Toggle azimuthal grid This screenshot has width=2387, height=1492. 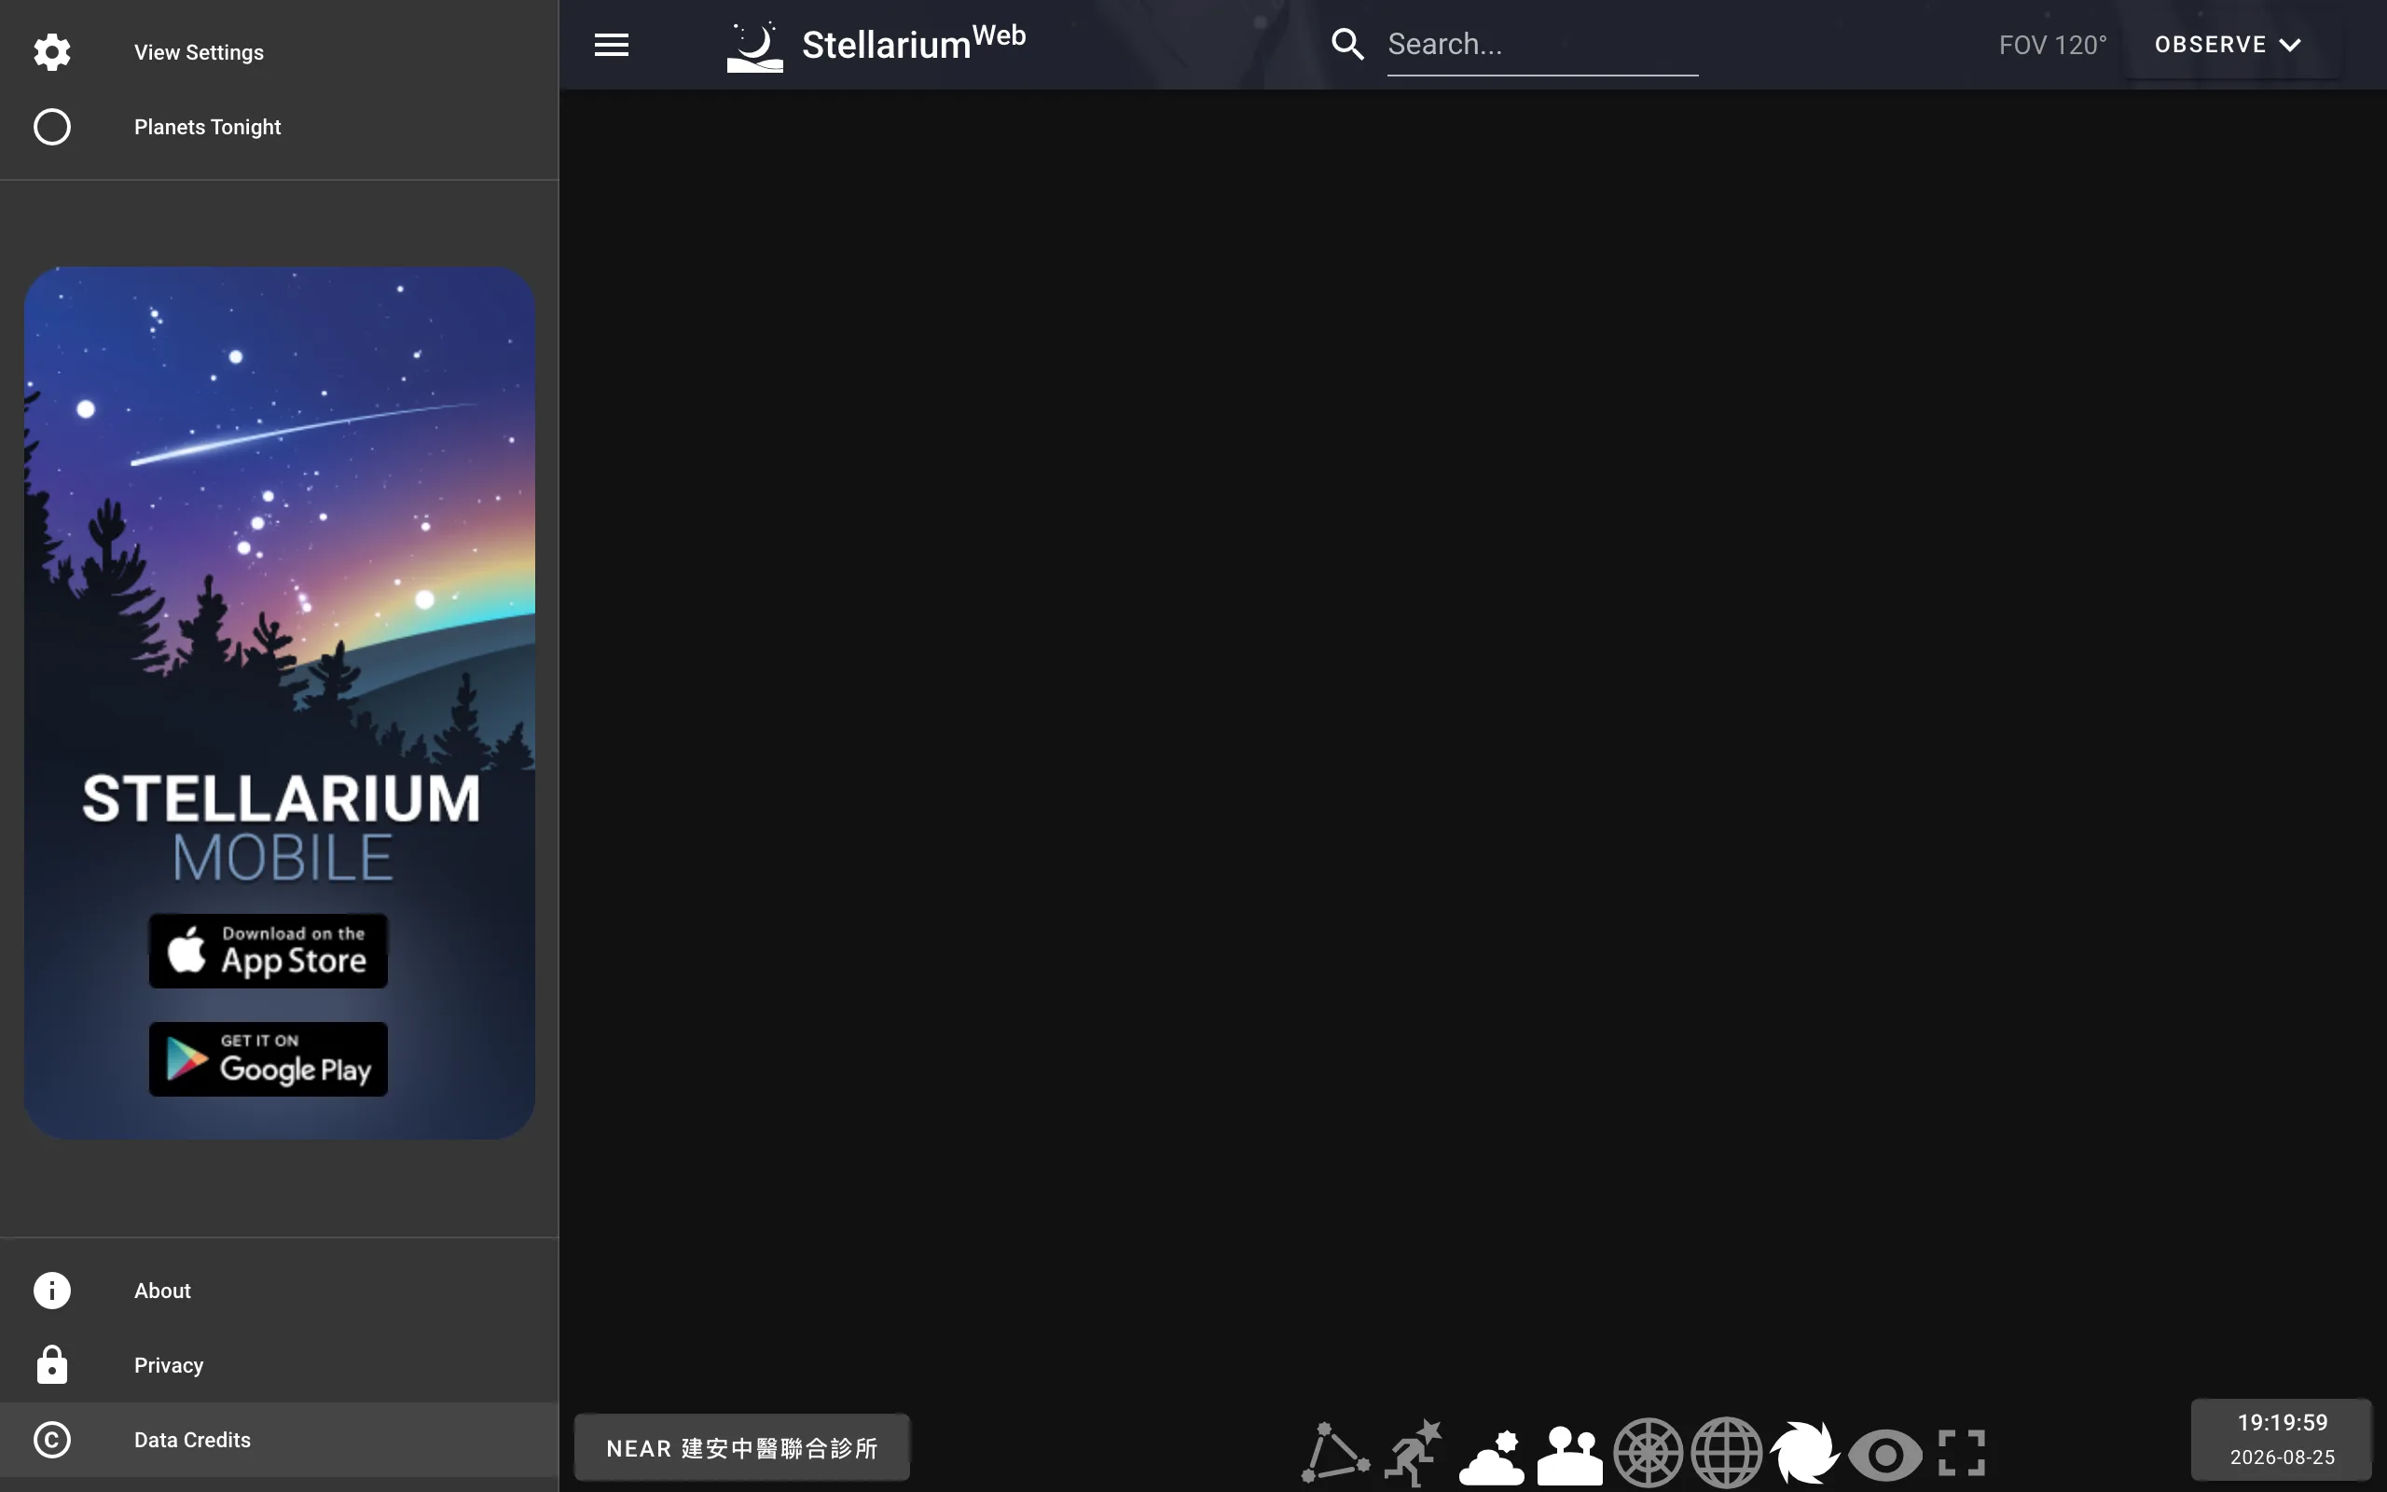tap(1649, 1453)
